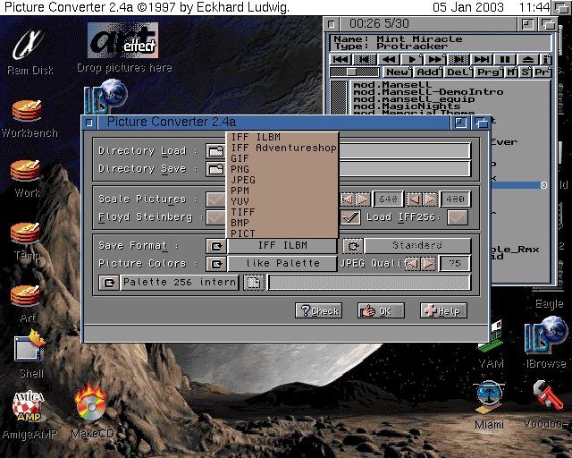Increase the 480 height value
The image size is (572, 458).
click(431, 199)
